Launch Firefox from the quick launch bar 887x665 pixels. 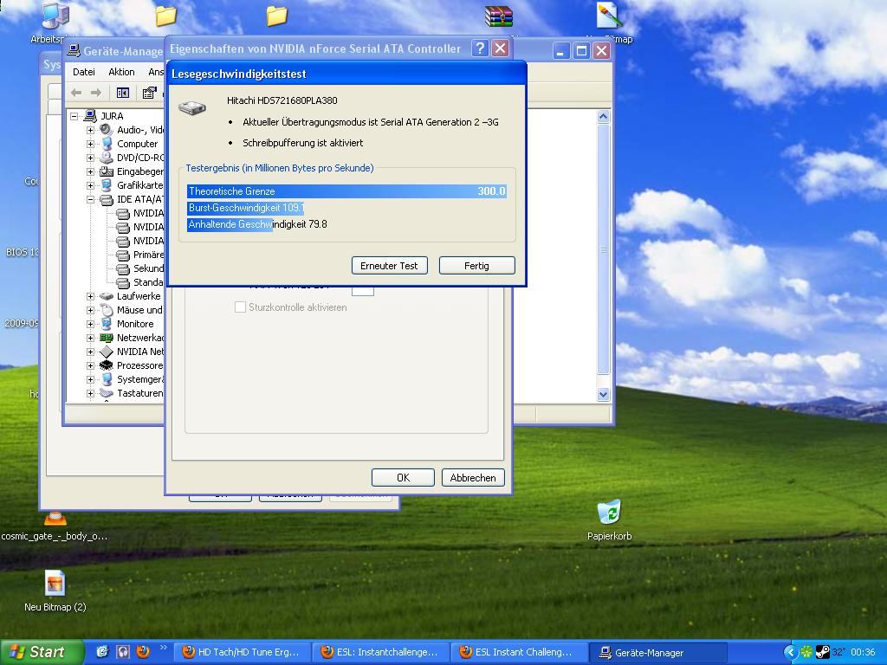click(143, 652)
